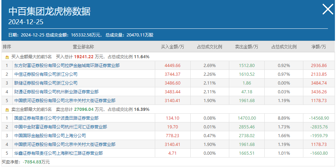Screen dimensions: 336x167
Task: Select the buy amount 134.10
Action: point(172,118)
